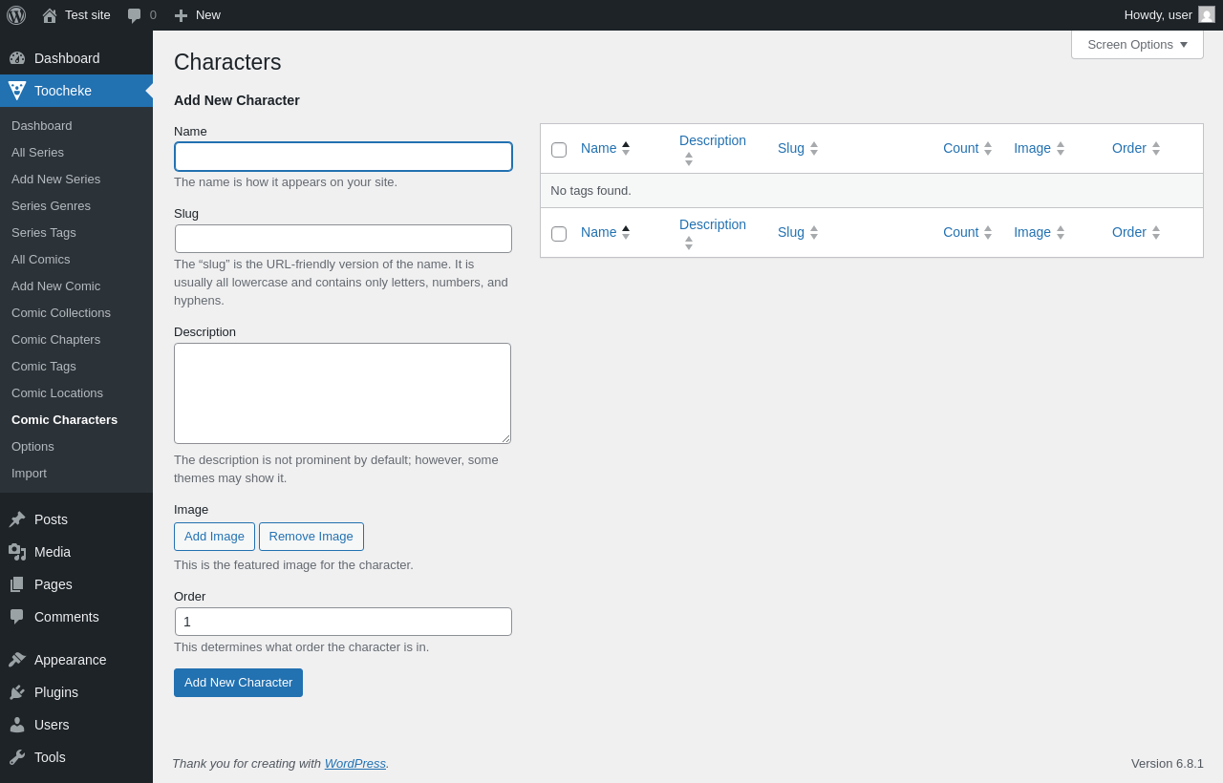Image resolution: width=1223 pixels, height=783 pixels.
Task: Open the New content menu in admin bar
Action: (198, 15)
